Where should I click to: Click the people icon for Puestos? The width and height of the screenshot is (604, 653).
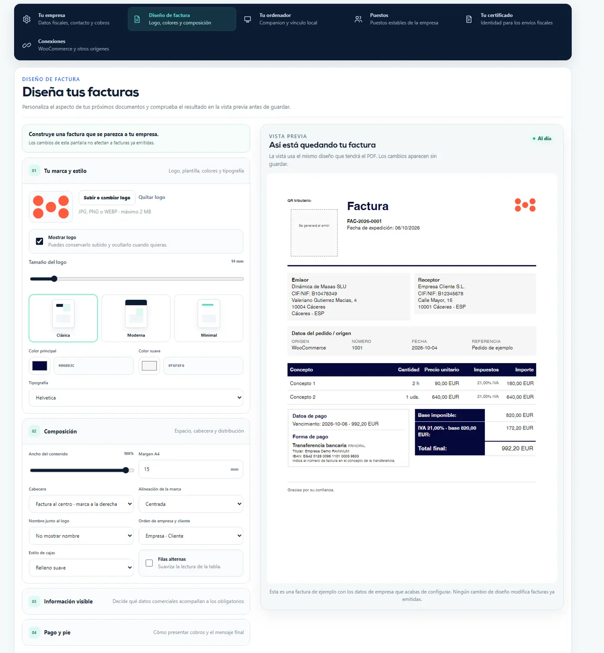pyautogui.click(x=358, y=19)
